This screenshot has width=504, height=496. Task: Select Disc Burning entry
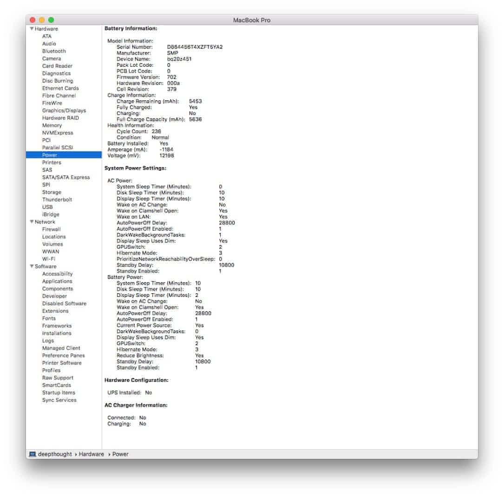coord(58,81)
